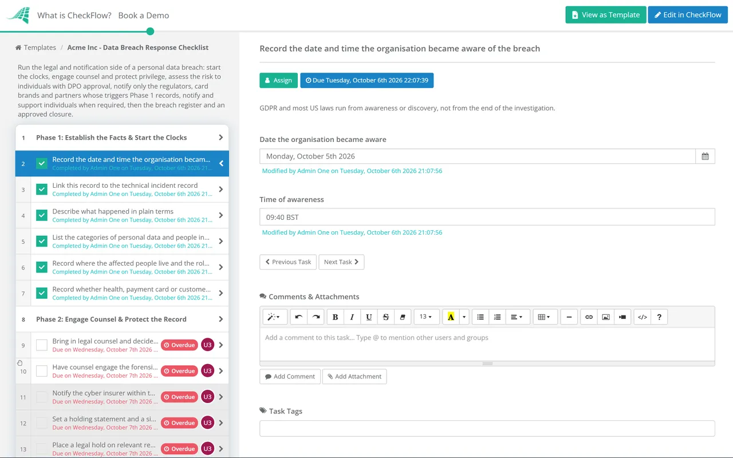Switch the editor to code view
733x458 pixels.
coord(643,317)
